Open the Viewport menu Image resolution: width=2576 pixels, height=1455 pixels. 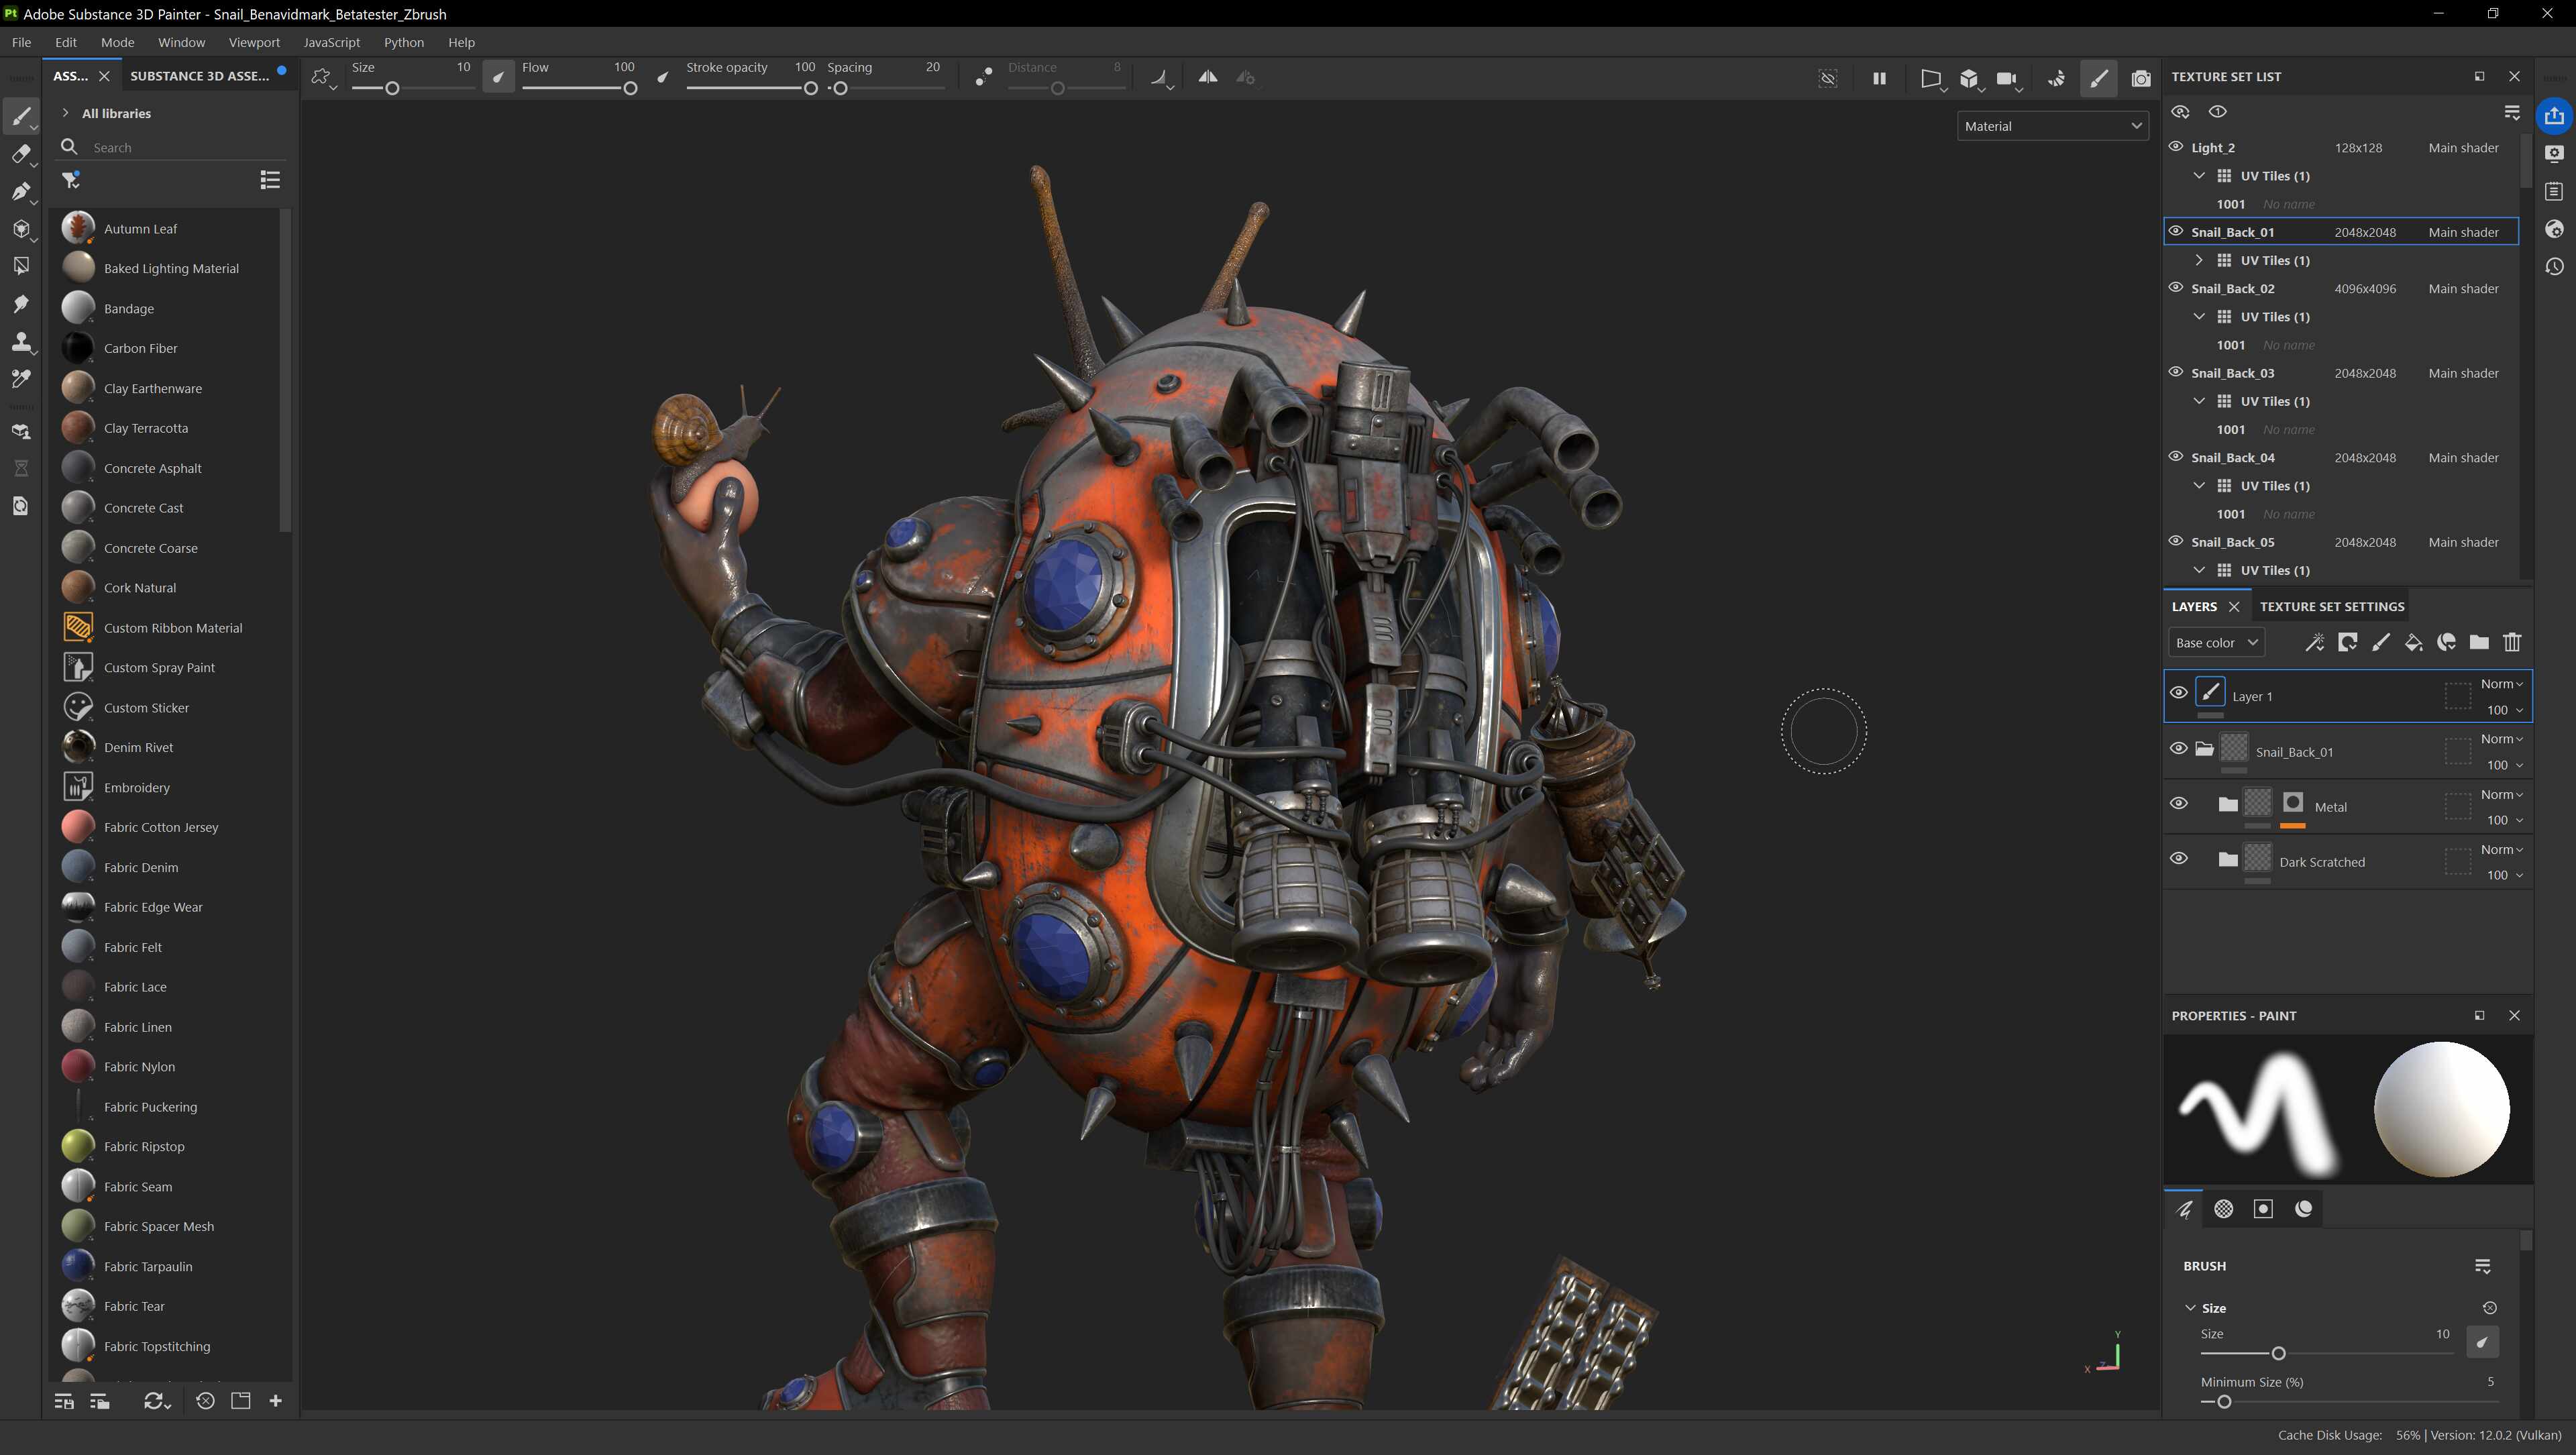click(x=253, y=42)
